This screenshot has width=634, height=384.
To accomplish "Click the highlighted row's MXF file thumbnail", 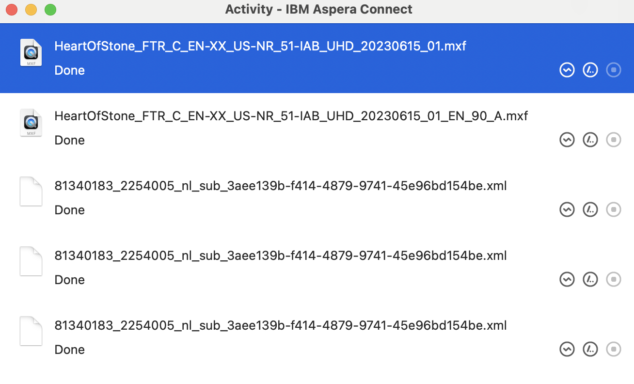I will click(31, 53).
